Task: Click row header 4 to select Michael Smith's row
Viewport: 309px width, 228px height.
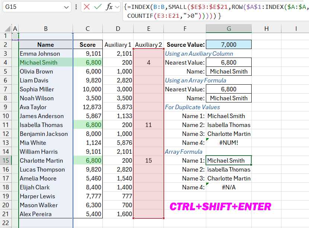Action: [x=5, y=62]
